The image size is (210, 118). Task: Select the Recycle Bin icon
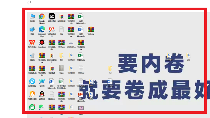[32, 55]
